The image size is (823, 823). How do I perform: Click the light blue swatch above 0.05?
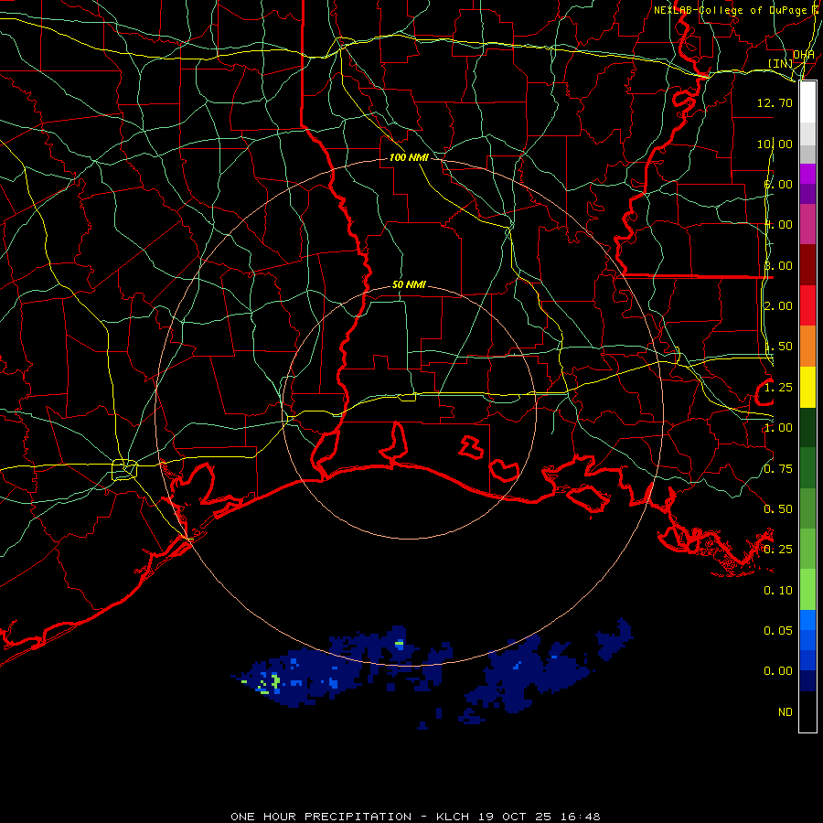tap(807, 620)
